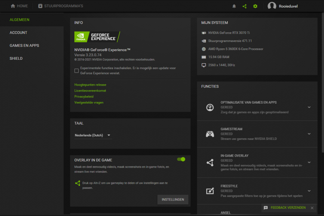Viewport: 324px width, 216px height.
Task: Switch to the Stuurprogramma's tab
Action: [60, 6]
